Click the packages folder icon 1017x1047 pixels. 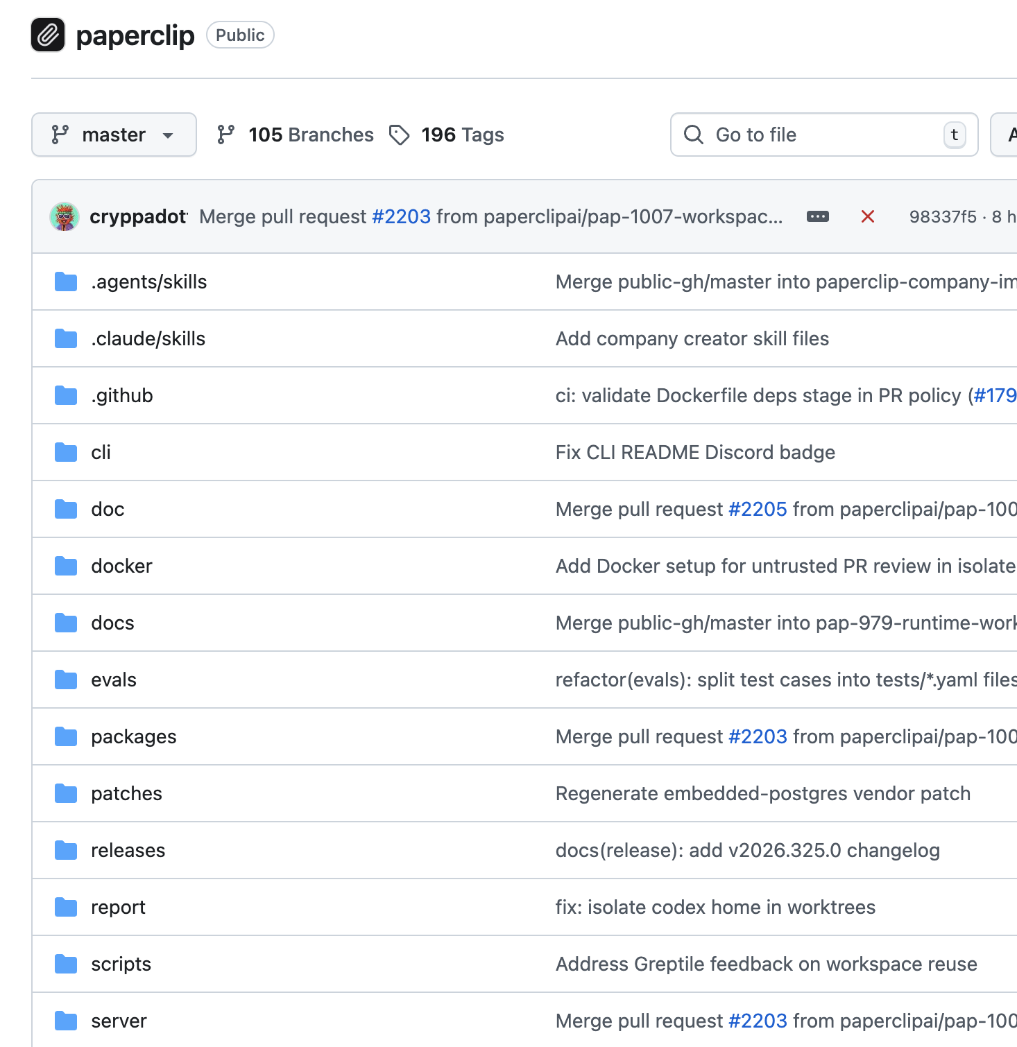[66, 736]
